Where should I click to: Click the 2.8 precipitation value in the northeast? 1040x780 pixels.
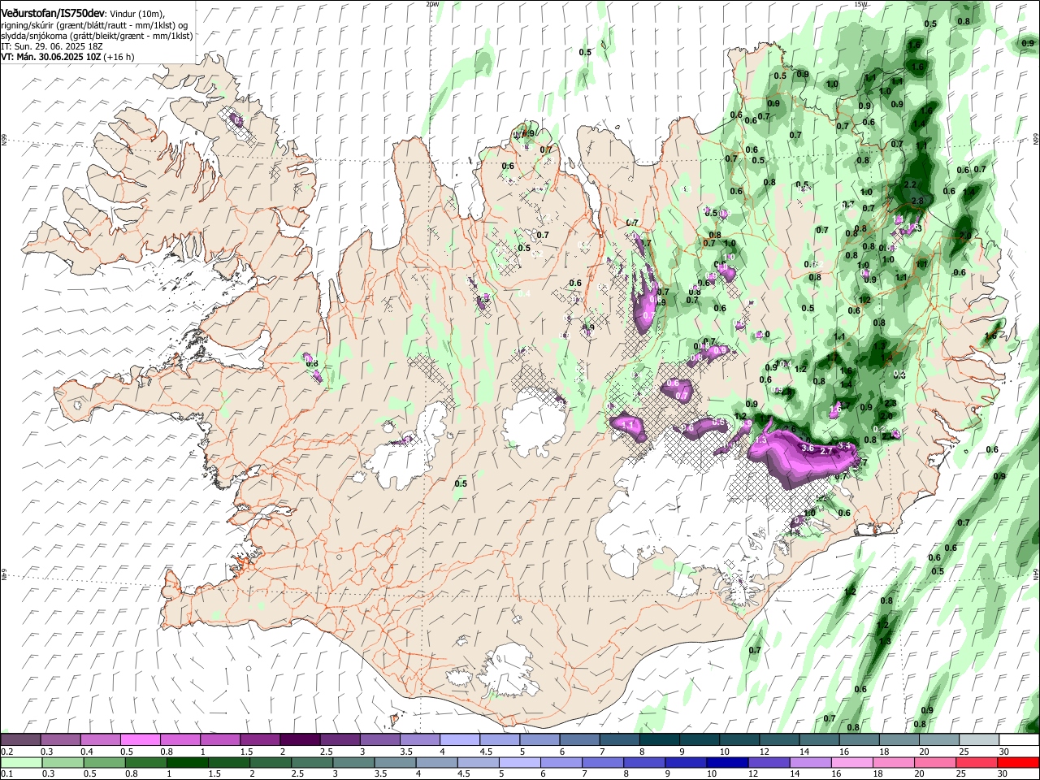pos(918,201)
